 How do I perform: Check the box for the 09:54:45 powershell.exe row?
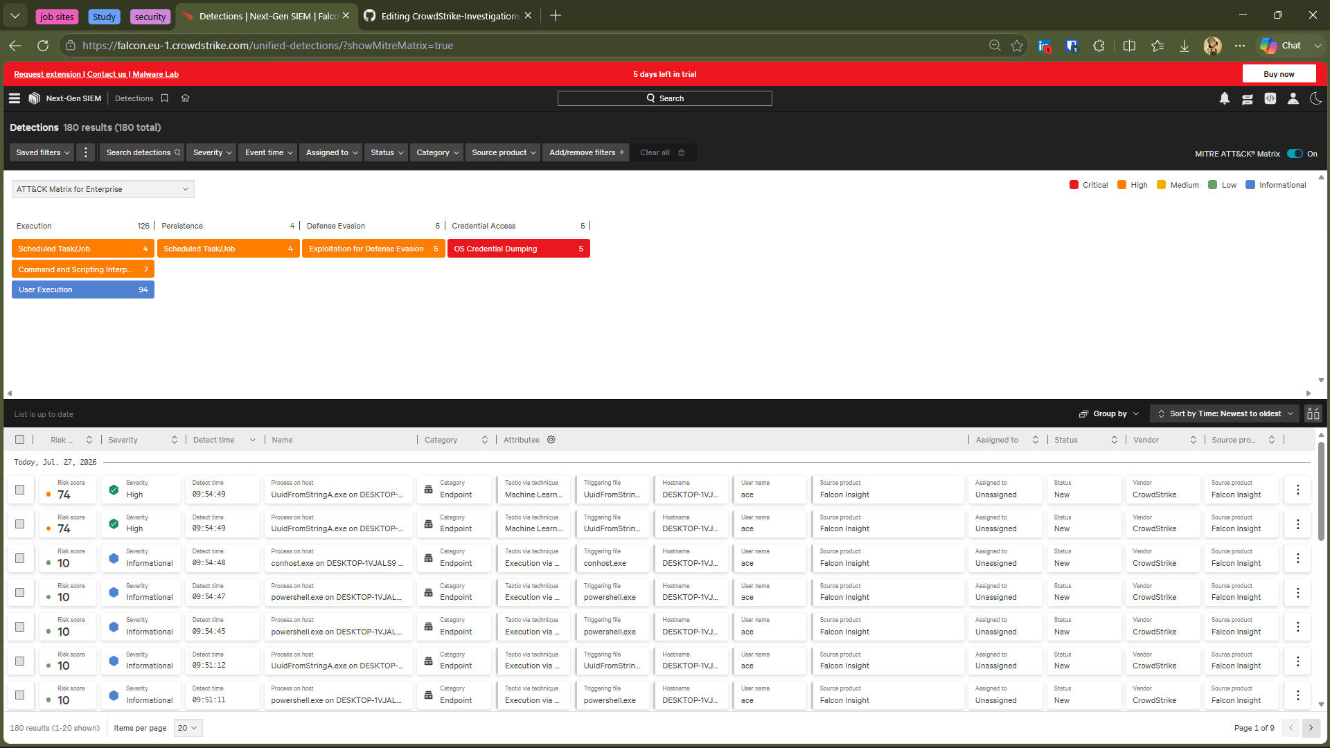19,627
